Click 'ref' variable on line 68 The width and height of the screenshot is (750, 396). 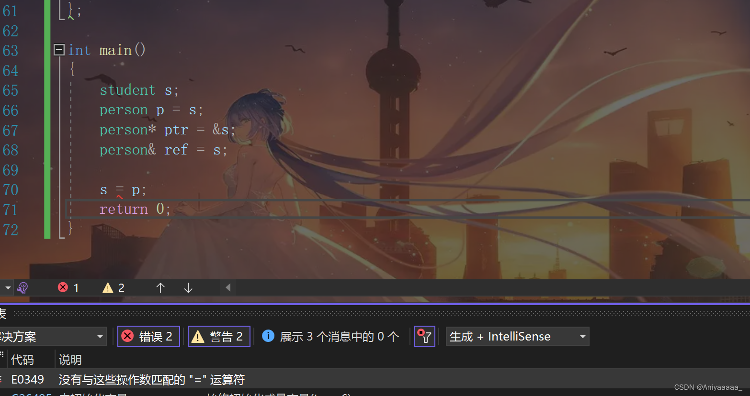[176, 150]
